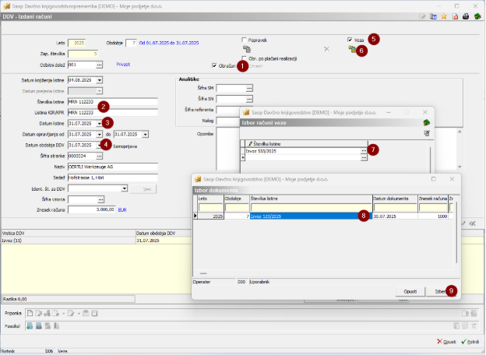486x355 pixels.
Task: Click the pencil edit icon in Pripomba toolbar
Action: 71,313
